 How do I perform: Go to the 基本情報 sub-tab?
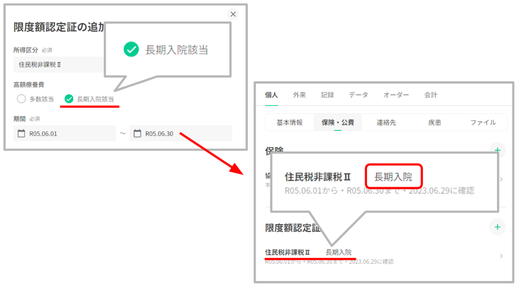(290, 122)
